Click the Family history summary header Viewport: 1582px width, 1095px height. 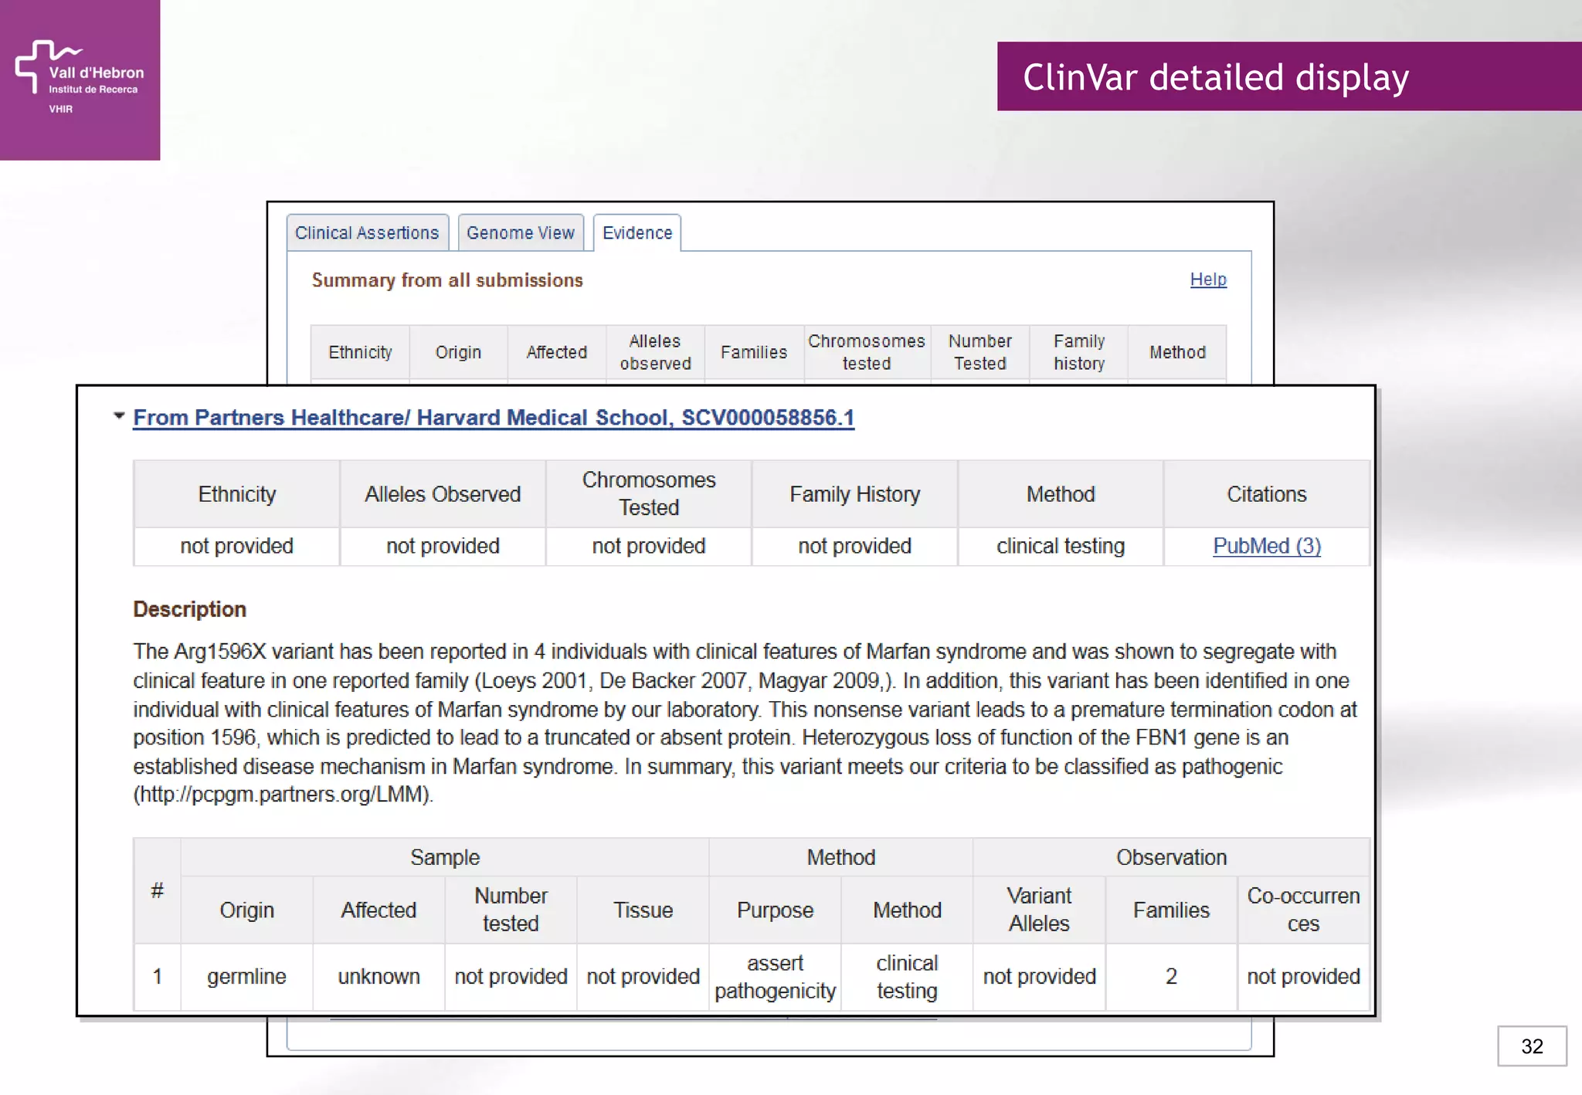1078,353
